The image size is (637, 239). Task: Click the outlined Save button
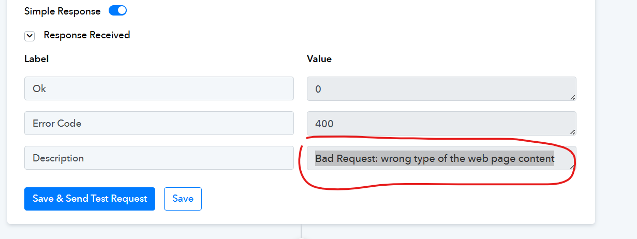pyautogui.click(x=183, y=199)
